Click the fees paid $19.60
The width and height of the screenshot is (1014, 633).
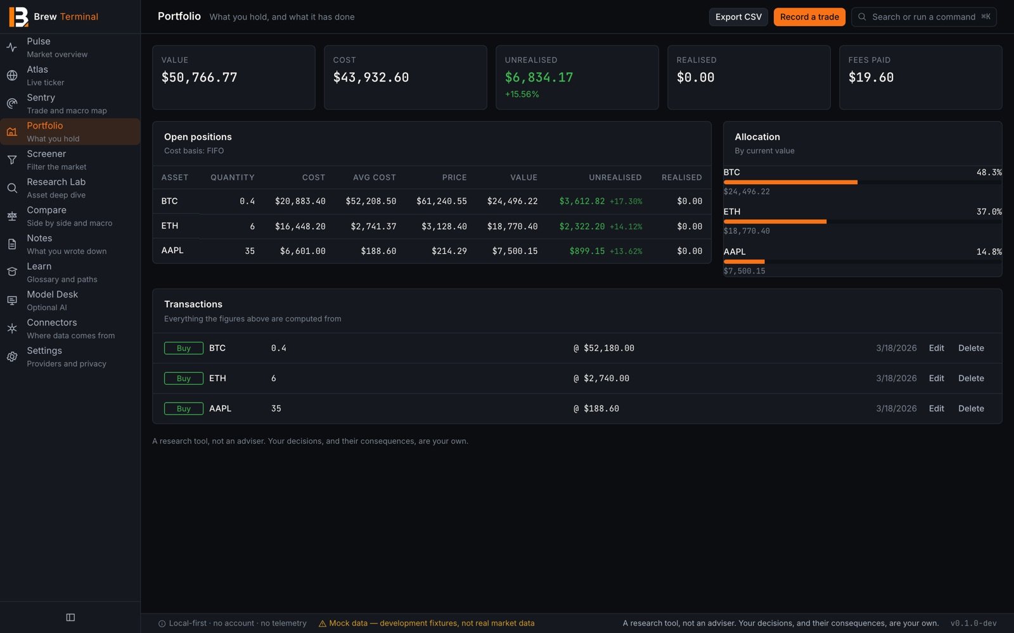871,77
